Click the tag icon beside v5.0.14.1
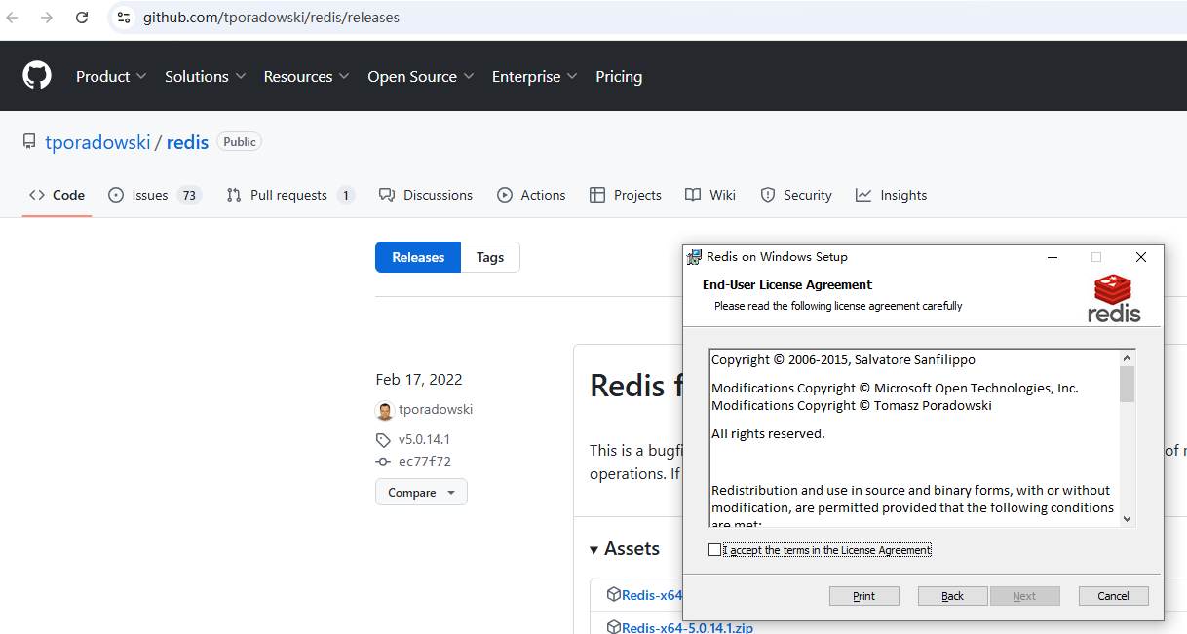The height and width of the screenshot is (634, 1187). pos(384,440)
